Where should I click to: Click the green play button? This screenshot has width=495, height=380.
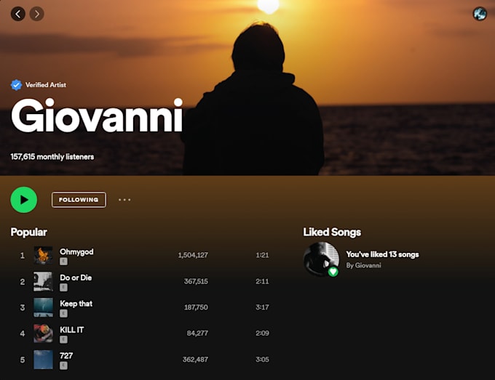click(x=24, y=200)
